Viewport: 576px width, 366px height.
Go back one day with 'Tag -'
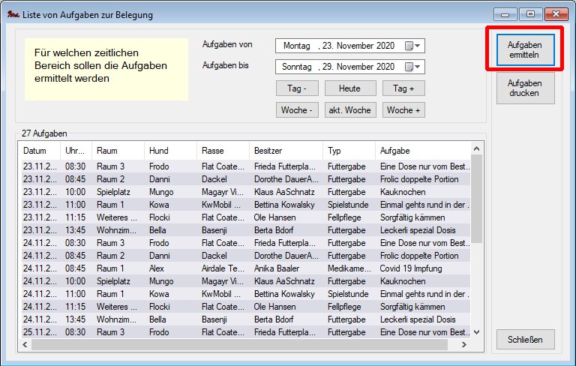pos(297,88)
